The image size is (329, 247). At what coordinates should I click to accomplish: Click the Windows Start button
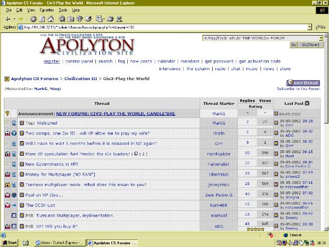pos(10,243)
